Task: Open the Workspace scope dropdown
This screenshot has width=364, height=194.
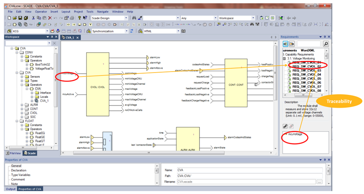Action: click(x=253, y=18)
